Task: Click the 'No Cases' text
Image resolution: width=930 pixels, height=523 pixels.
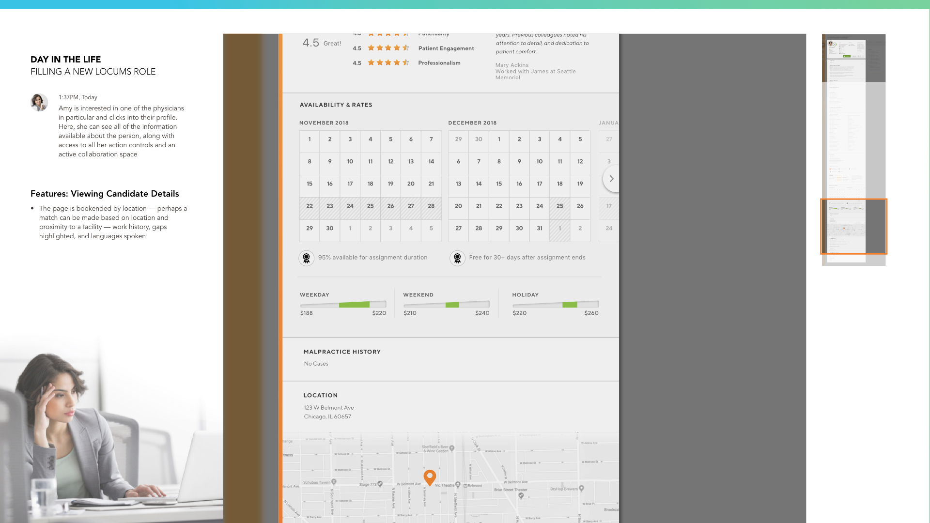Action: point(316,364)
